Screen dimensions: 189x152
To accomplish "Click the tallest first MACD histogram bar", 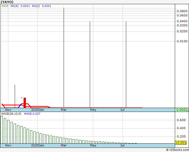I will [2, 129].
